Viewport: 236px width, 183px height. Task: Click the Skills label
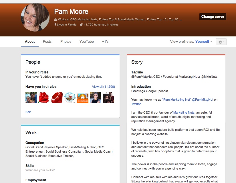[x=30, y=166]
